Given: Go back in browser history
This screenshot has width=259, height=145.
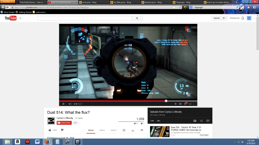Looking at the screenshot, I should 3,7.
